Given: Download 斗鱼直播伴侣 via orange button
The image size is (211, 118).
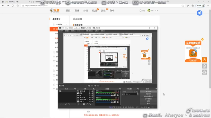Looking at the screenshot, I should pos(193,60).
